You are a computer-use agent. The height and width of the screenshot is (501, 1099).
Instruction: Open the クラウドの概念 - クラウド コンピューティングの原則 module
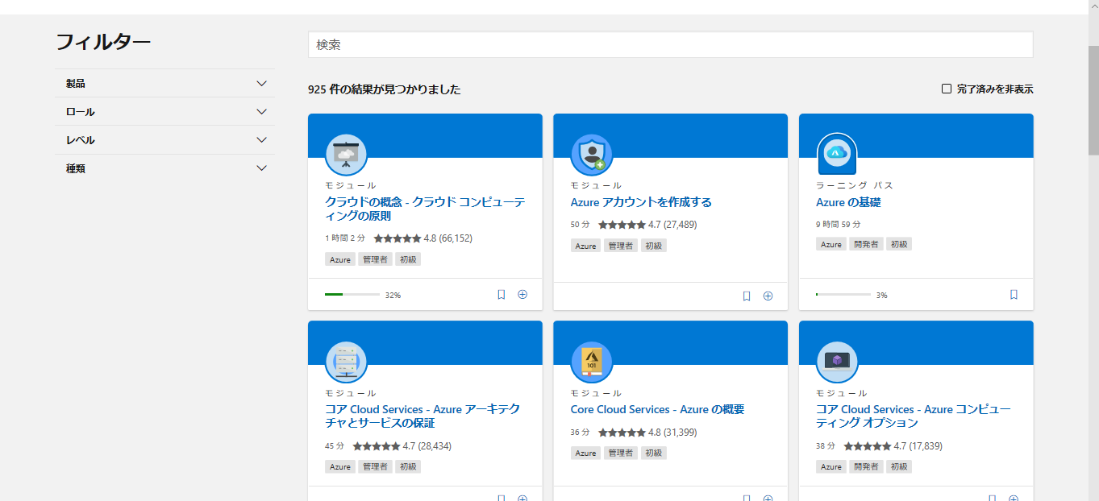(425, 209)
